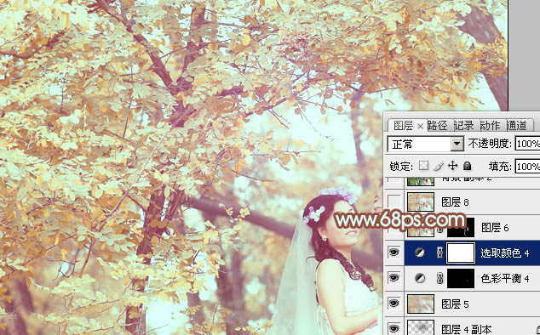The height and width of the screenshot is (335, 540).
Task: Click the 填充 value field
Action: click(527, 167)
